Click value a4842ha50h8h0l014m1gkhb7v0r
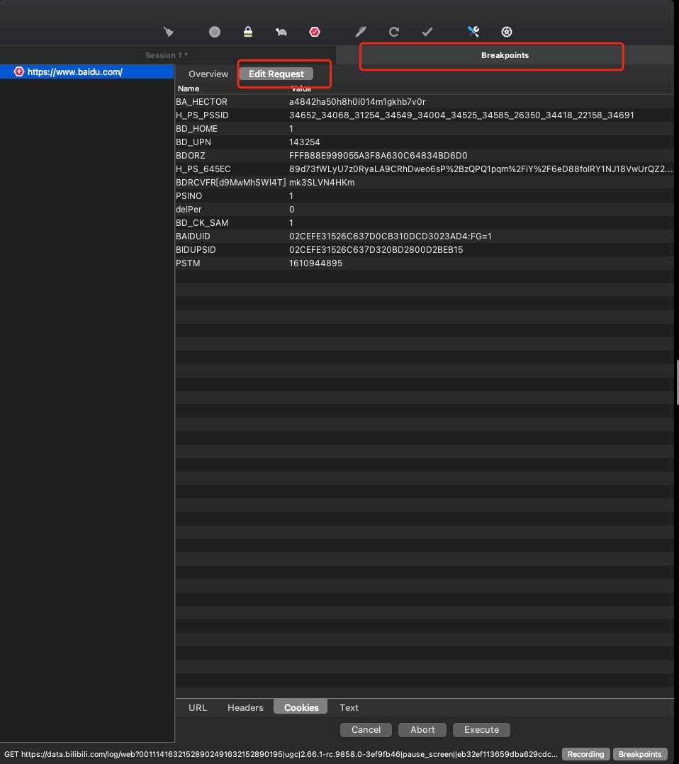The image size is (679, 764). 357,102
